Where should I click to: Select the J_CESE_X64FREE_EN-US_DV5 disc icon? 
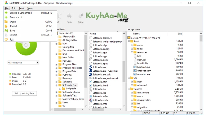click(129, 38)
